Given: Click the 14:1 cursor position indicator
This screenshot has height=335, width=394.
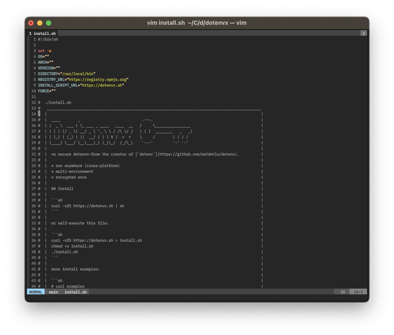Looking at the screenshot, I should click(358, 292).
